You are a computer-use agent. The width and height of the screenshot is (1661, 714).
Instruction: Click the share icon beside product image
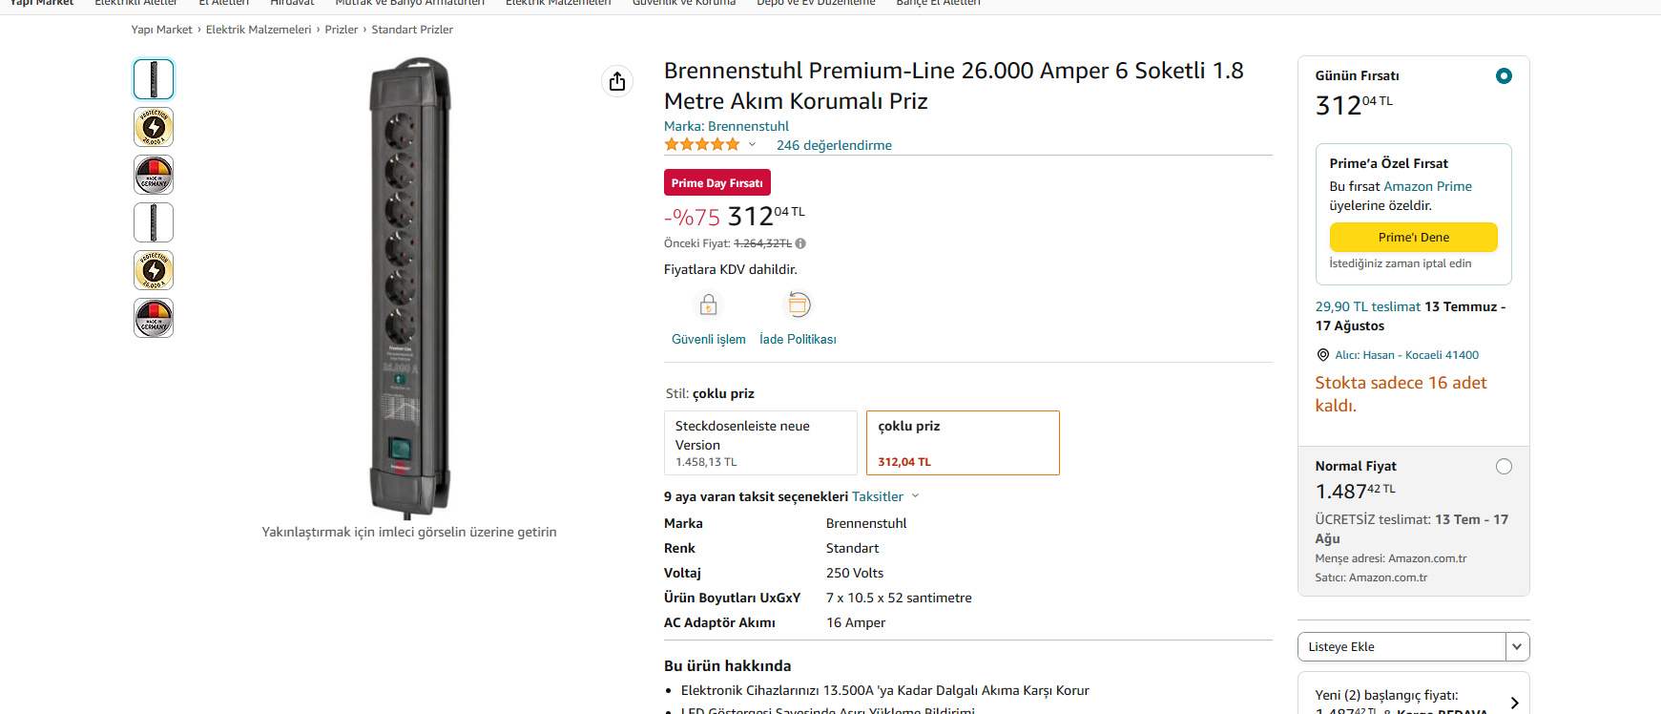tap(617, 82)
